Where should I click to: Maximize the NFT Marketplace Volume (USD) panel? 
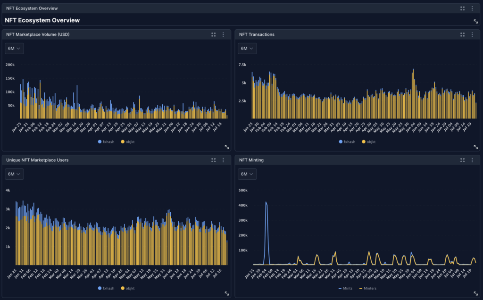point(214,34)
